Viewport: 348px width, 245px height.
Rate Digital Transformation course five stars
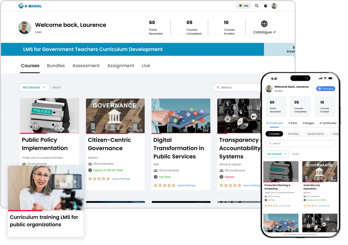173,185
